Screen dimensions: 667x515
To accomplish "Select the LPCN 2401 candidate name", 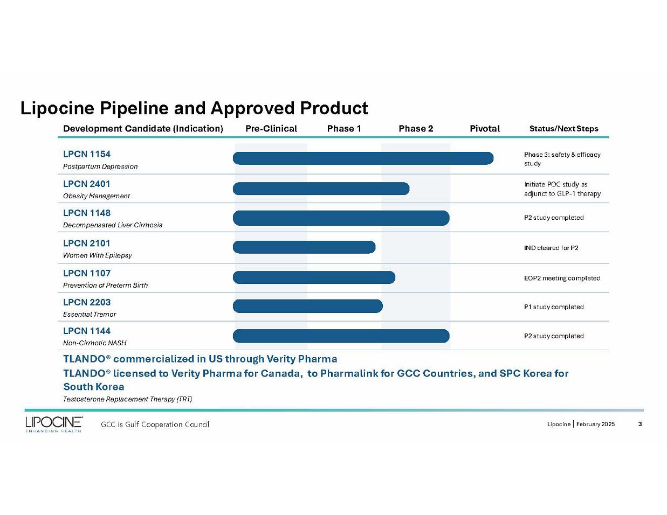I will [x=86, y=184].
